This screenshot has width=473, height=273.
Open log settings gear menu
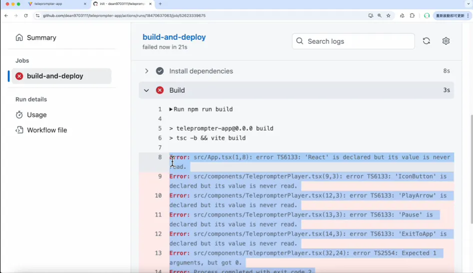446,41
